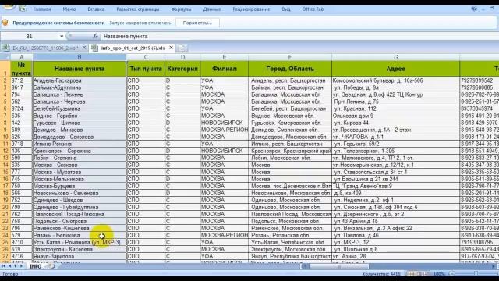Open the Данные ribbon tab
The image size is (499, 281).
[x=212, y=9]
